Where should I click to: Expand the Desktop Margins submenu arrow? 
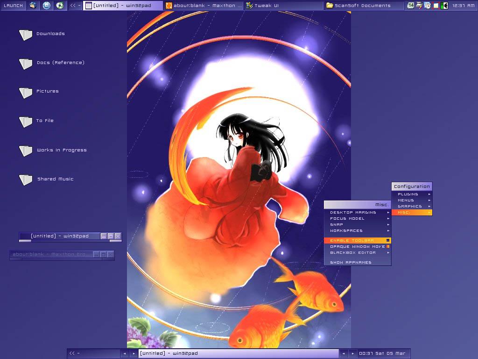388,213
